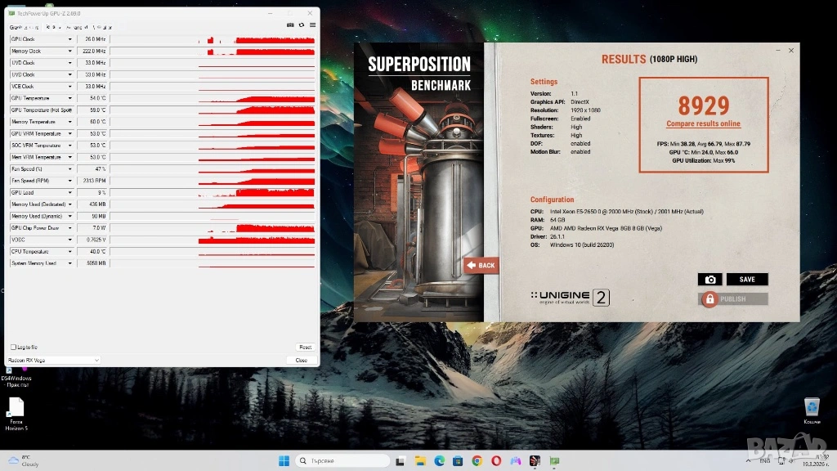This screenshot has height=471, width=837.
Task: Expand GPU Load sensor dropdown
Action: (x=69, y=192)
